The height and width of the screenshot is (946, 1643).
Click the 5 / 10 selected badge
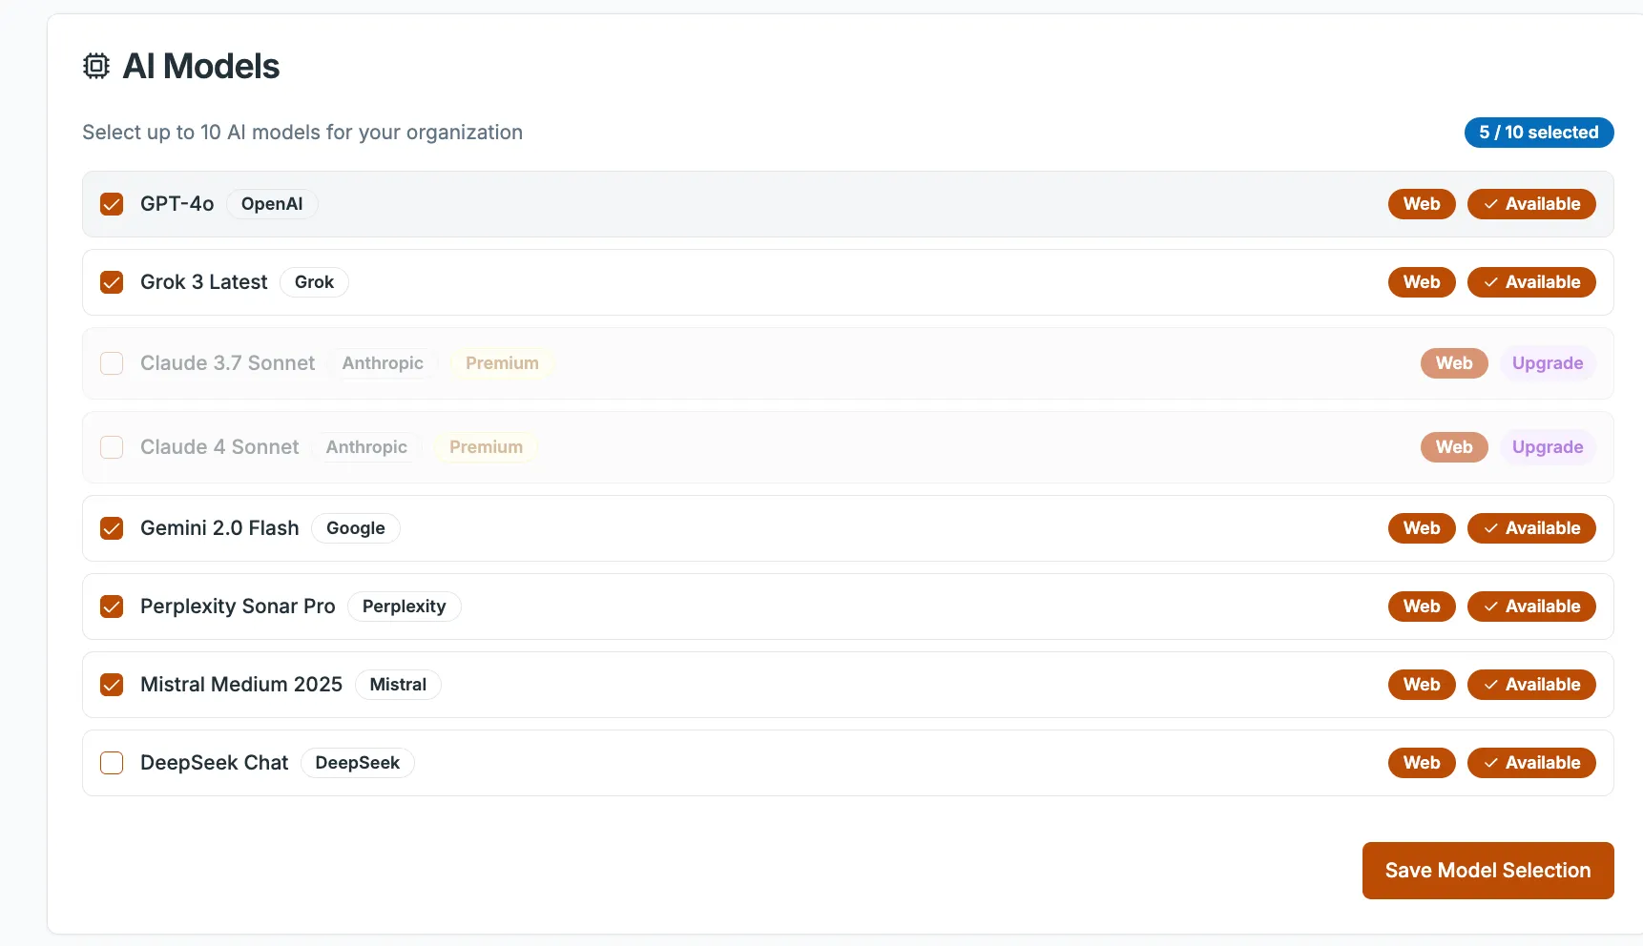tap(1538, 133)
